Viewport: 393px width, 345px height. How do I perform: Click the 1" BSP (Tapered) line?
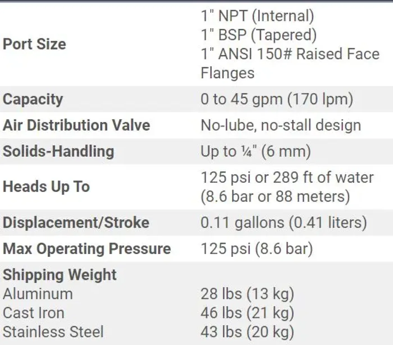(259, 35)
